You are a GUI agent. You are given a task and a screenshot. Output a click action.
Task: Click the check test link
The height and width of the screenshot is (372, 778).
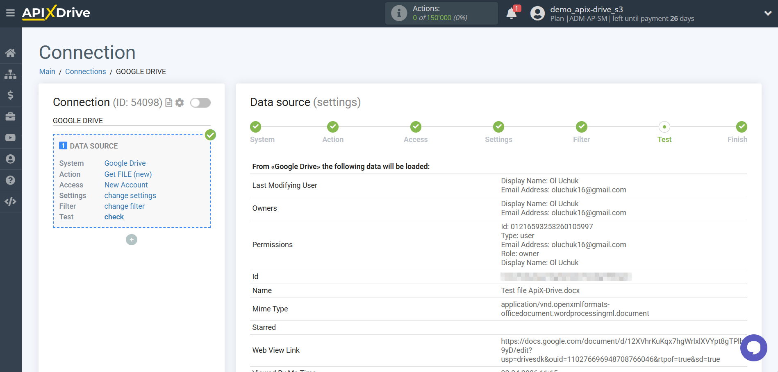[114, 217]
